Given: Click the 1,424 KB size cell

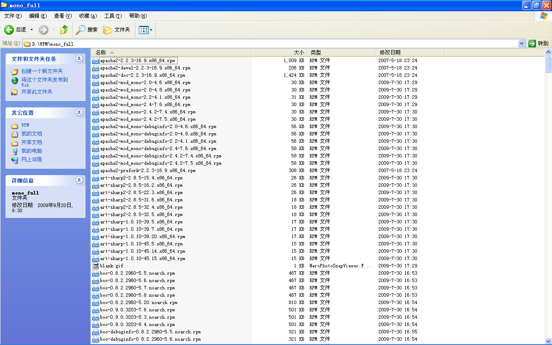Looking at the screenshot, I should point(294,75).
